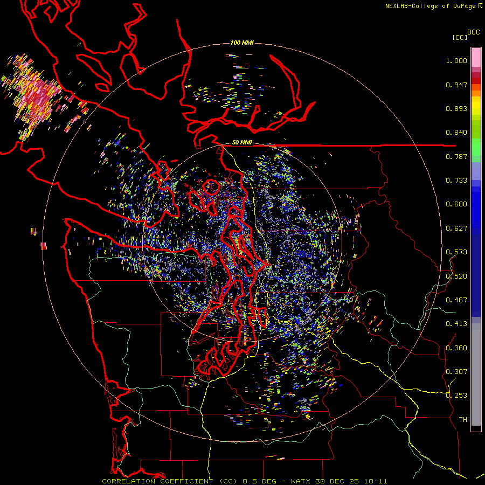
Task: Select the 0.840 legend value
Action: click(x=456, y=133)
